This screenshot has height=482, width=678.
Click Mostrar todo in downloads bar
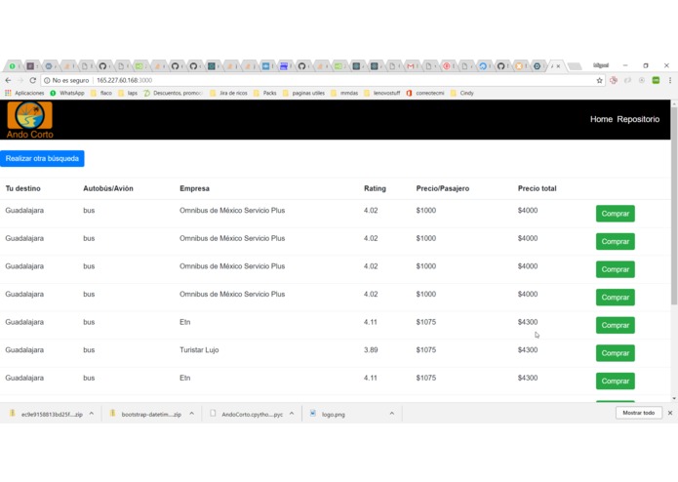[639, 414]
